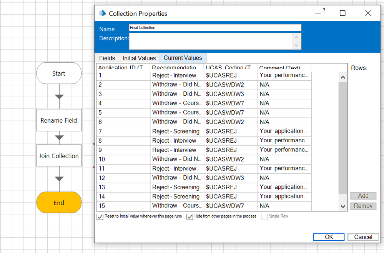The width and height of the screenshot is (384, 253).
Task: Uncheck Hide from other pages in process
Action: pyautogui.click(x=190, y=217)
